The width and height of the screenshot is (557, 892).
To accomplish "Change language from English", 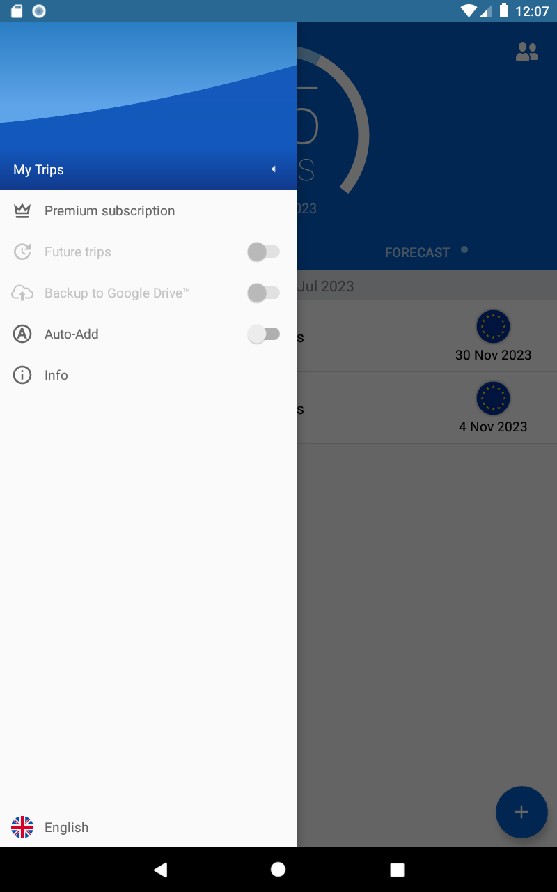I will [148, 827].
